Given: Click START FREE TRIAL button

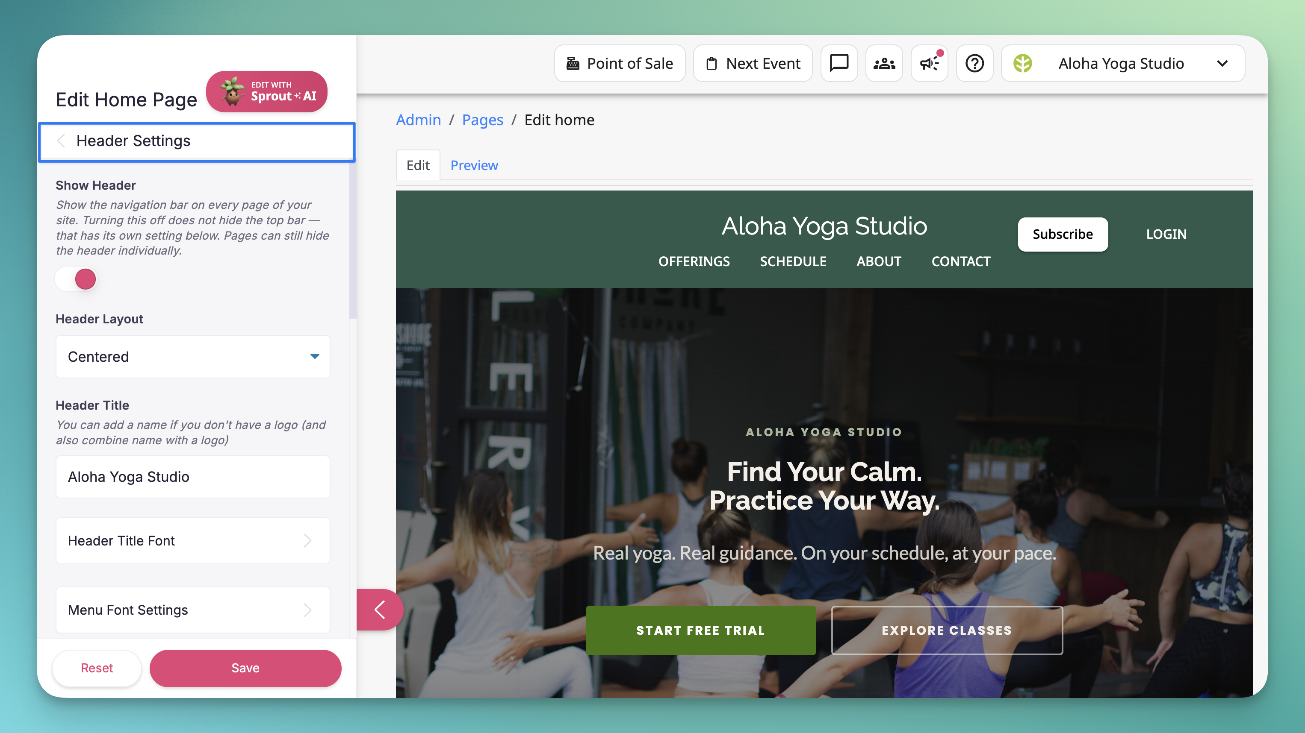Looking at the screenshot, I should pos(701,630).
